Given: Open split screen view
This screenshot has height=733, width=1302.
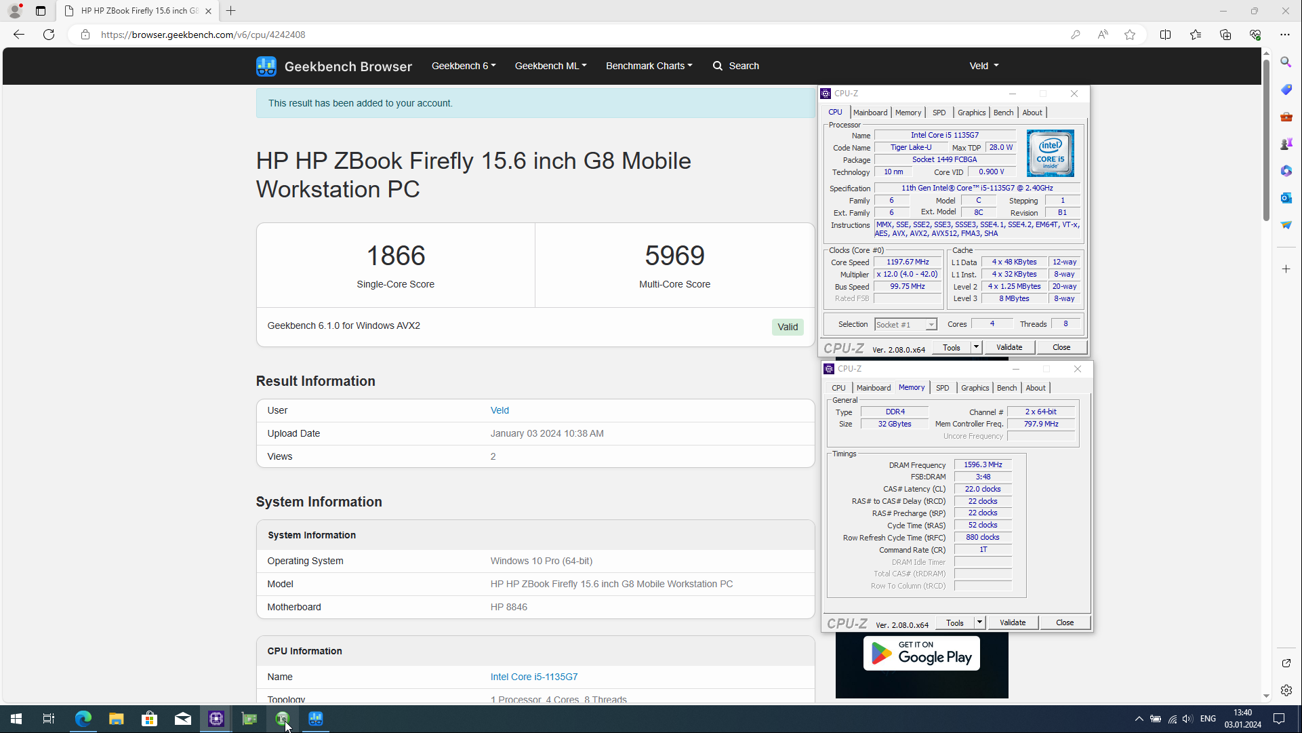Looking at the screenshot, I should coord(1166,35).
